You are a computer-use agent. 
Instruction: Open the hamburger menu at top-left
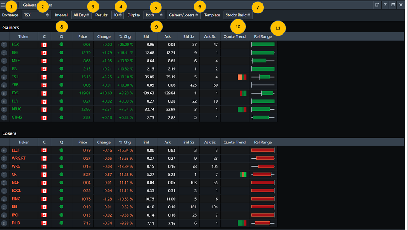point(3,5)
